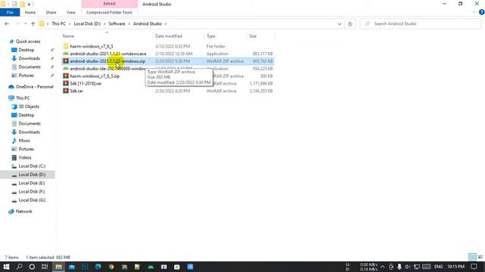Sort files by Name column
Screen dimensions: 485x272
68,36
